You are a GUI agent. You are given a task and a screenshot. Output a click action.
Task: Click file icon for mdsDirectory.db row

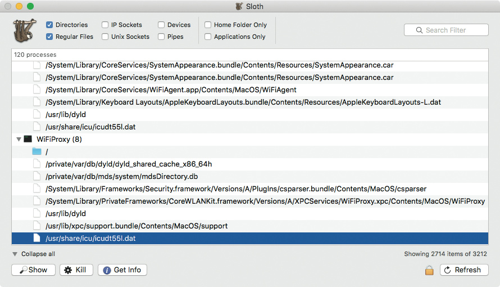pyautogui.click(x=37, y=176)
